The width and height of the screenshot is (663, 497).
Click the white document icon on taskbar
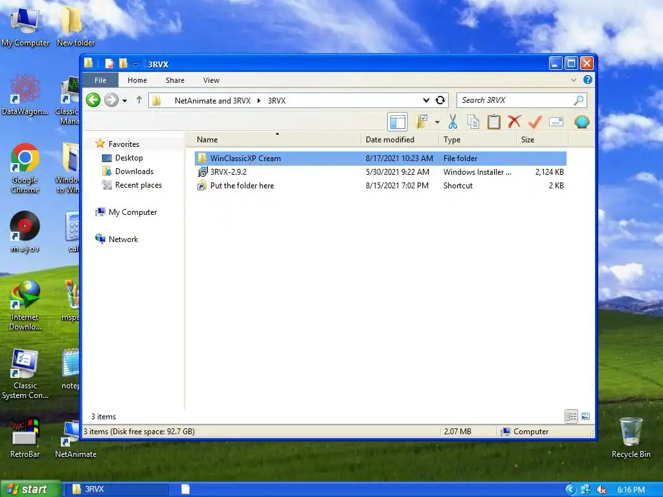(x=185, y=489)
